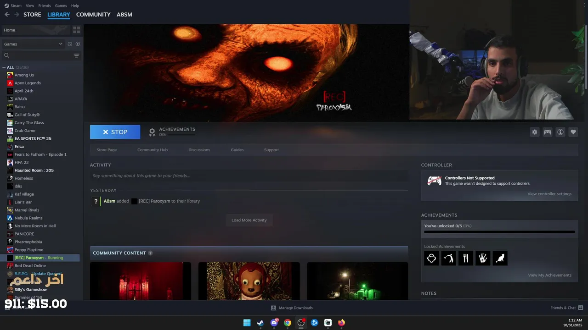Open the View menu
The width and height of the screenshot is (588, 330).
[30, 5]
